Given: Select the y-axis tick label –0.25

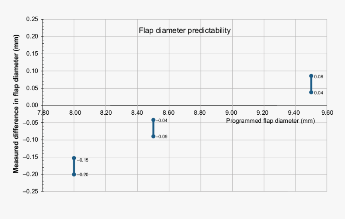Looking at the screenshot, I should pyautogui.click(x=30, y=191).
